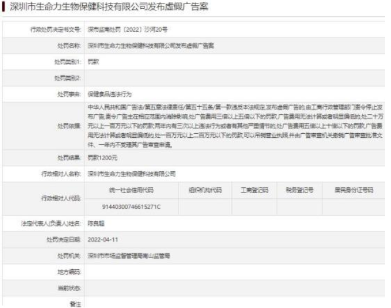Select the label 处罚类别1

(68, 62)
